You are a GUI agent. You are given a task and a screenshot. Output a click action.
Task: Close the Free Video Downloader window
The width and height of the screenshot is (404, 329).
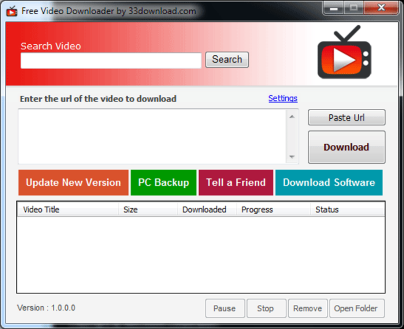381,8
